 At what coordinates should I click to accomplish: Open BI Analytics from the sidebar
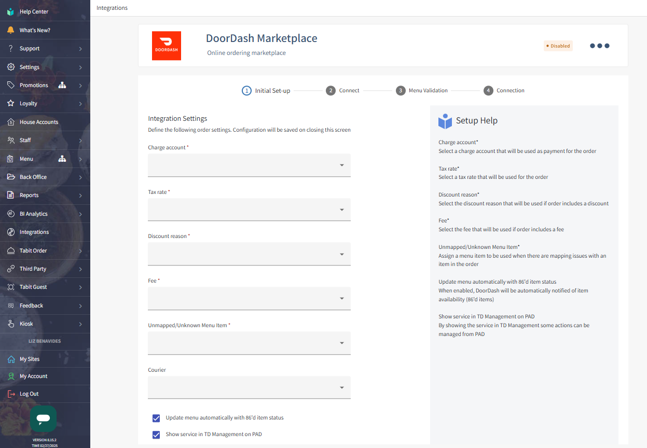click(x=10, y=213)
